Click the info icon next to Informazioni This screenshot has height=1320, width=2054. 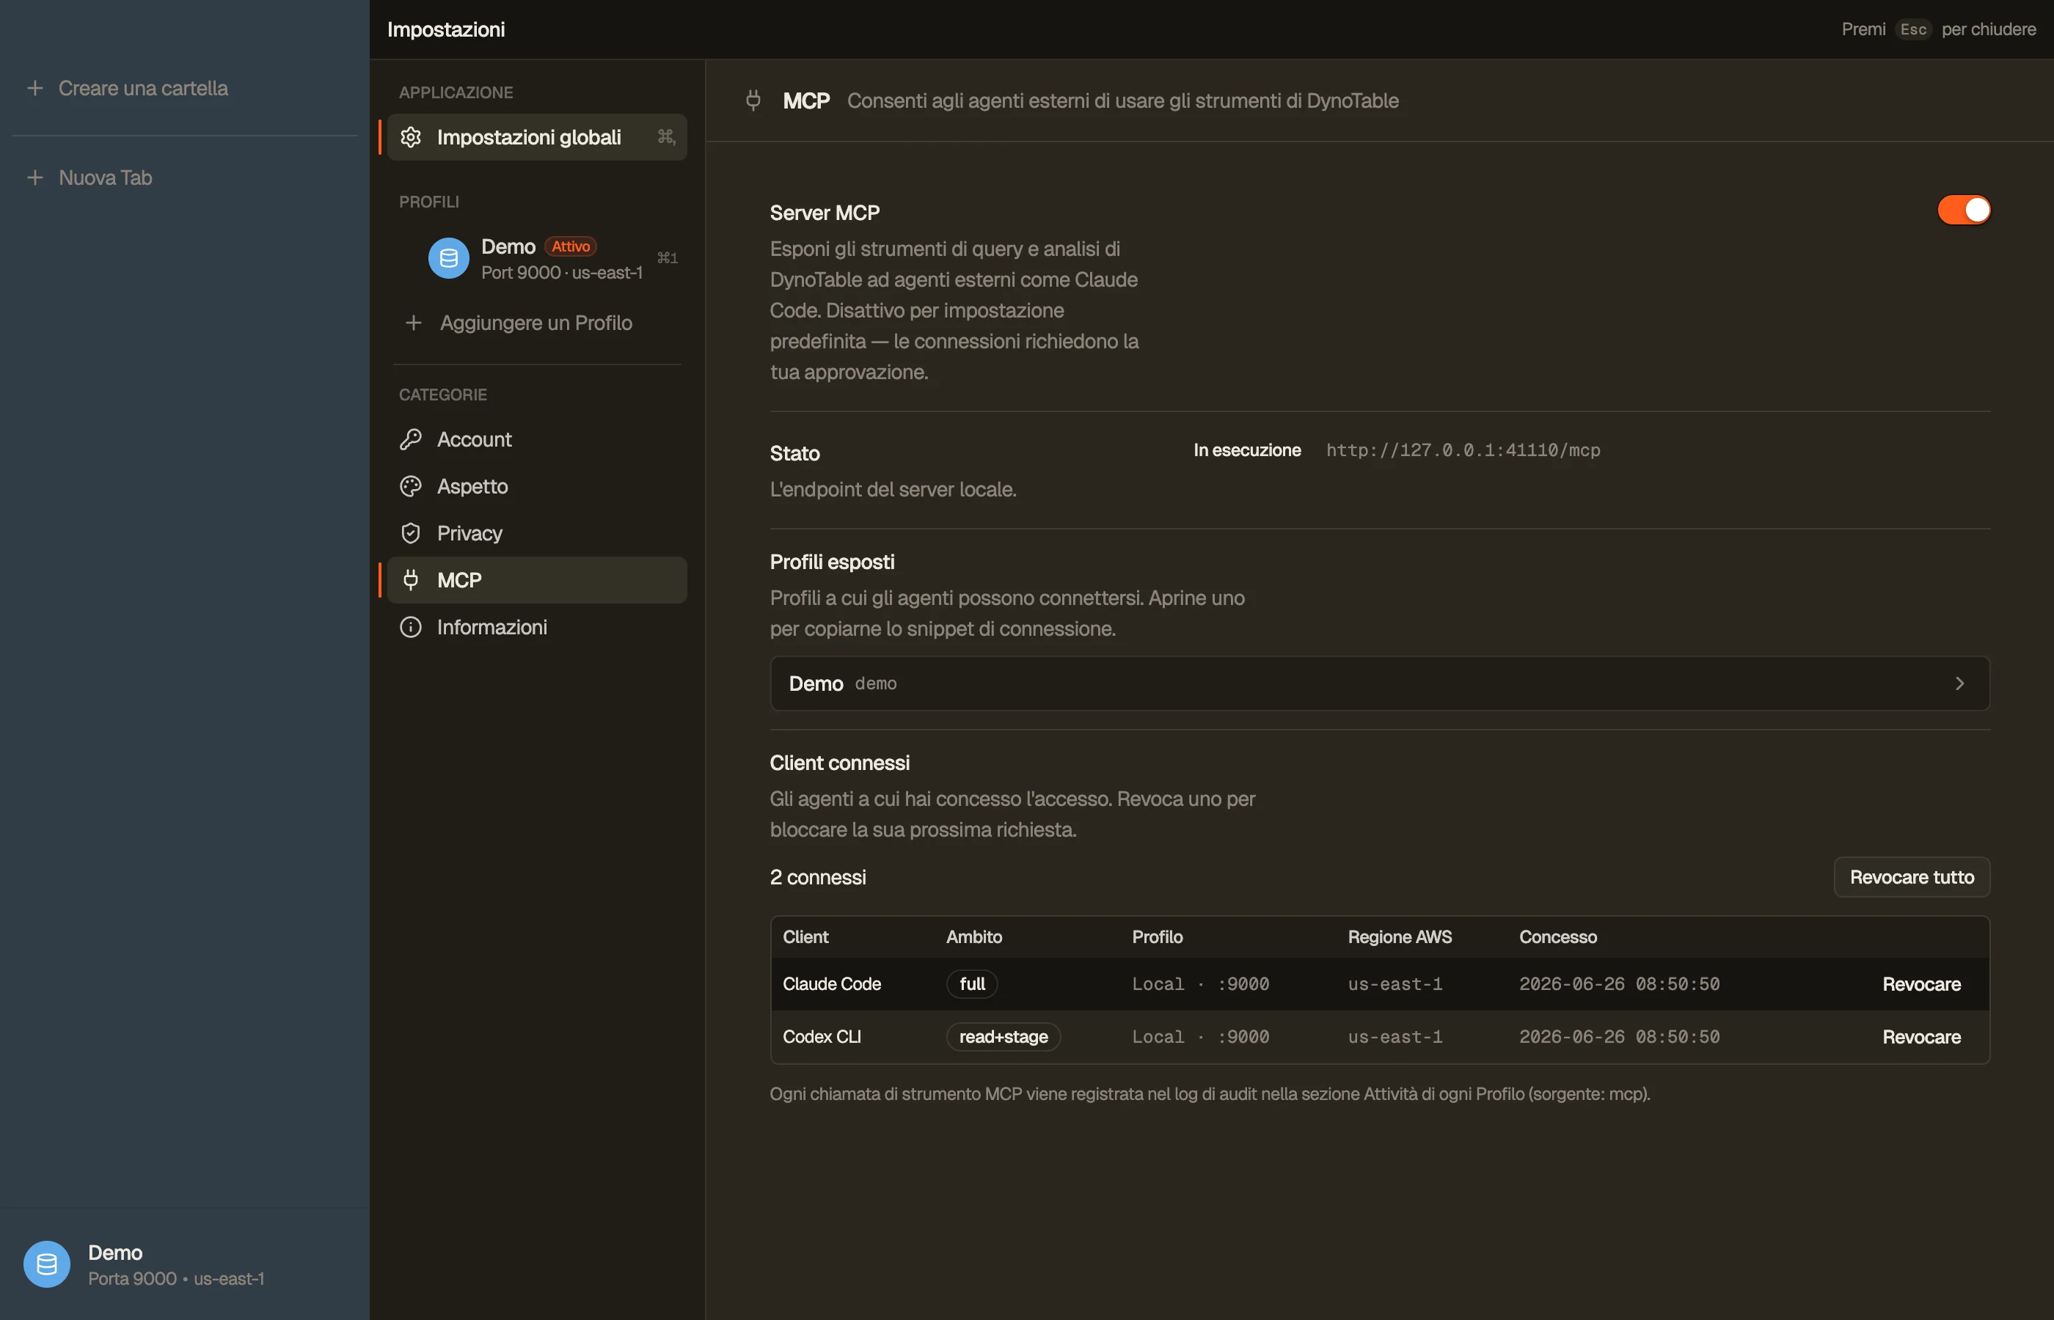click(411, 628)
